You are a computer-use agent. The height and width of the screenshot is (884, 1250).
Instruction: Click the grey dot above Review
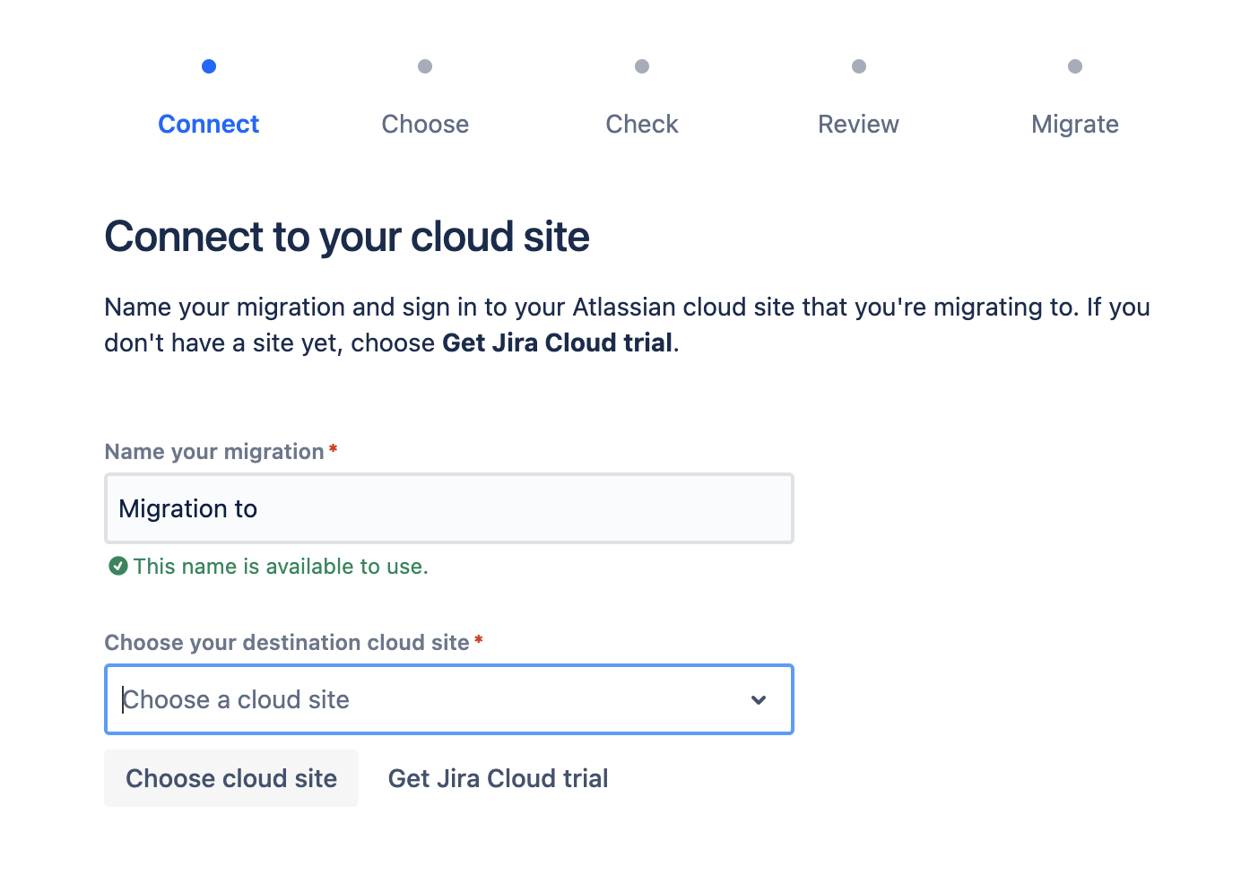tap(859, 66)
